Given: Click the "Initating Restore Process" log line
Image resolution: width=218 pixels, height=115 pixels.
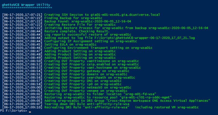Looking at the screenshot, I should pos(126,28).
